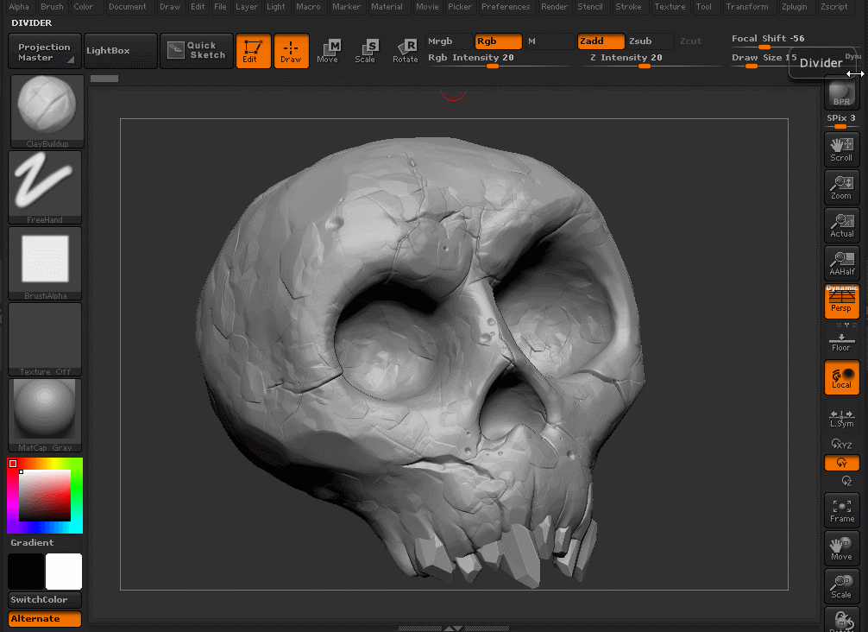Screen dimensions: 868x632
Task: Enable Mrgb paint mode
Action: [x=449, y=41]
